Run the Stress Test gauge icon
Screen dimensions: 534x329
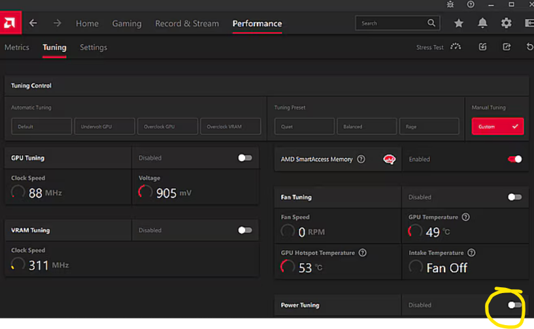(x=456, y=47)
